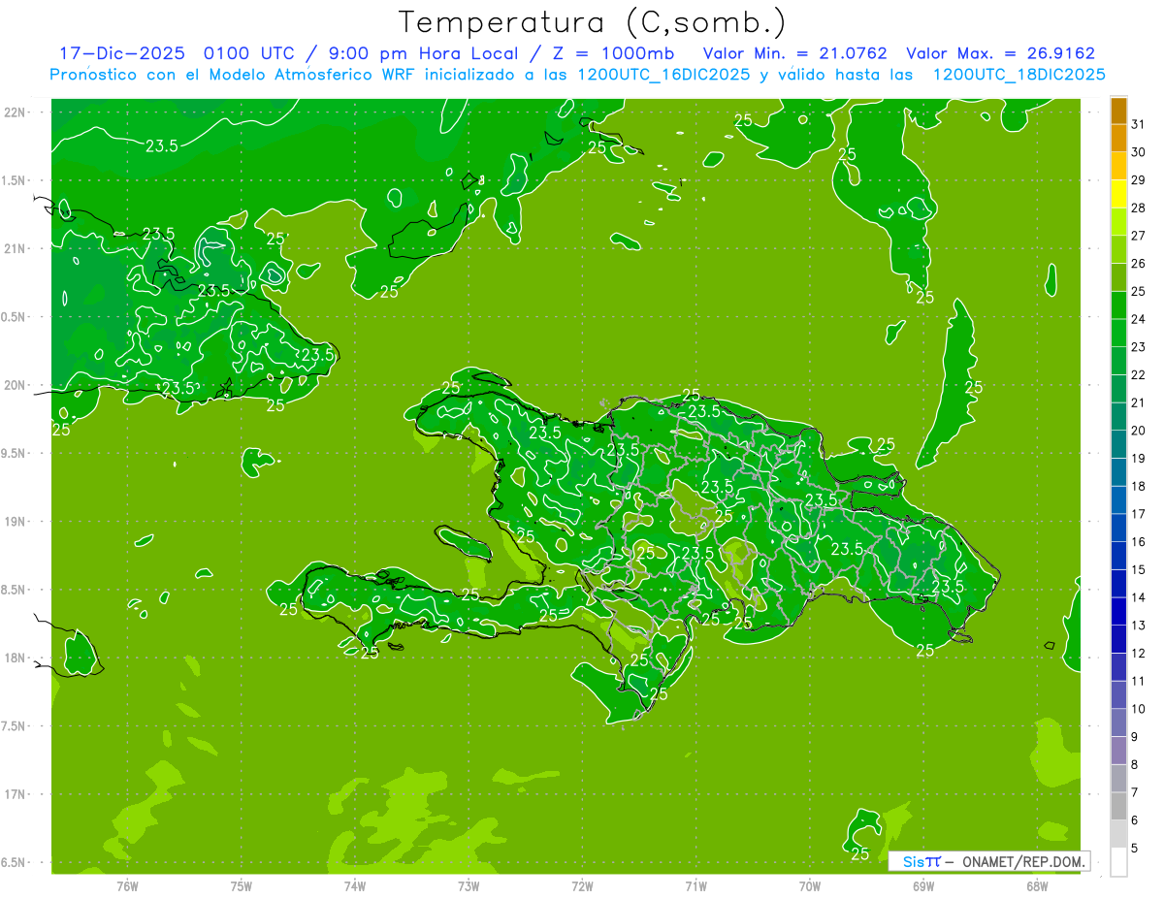Screen dimensions: 1164x899
Task: Click the '15' label on the color scale
Action: pyautogui.click(x=1139, y=569)
